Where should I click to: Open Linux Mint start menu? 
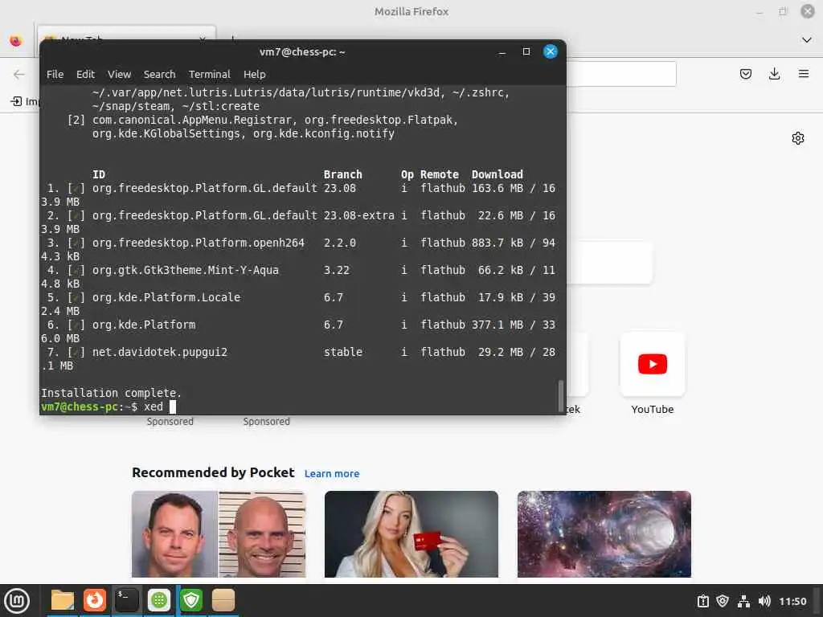coord(17,601)
